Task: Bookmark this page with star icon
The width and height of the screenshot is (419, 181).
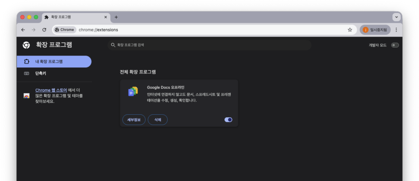Action: click(350, 30)
